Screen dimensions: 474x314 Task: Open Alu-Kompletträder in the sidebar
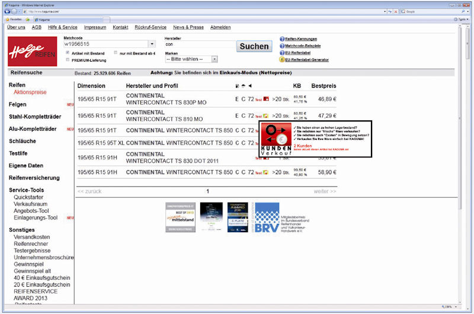coord(33,129)
